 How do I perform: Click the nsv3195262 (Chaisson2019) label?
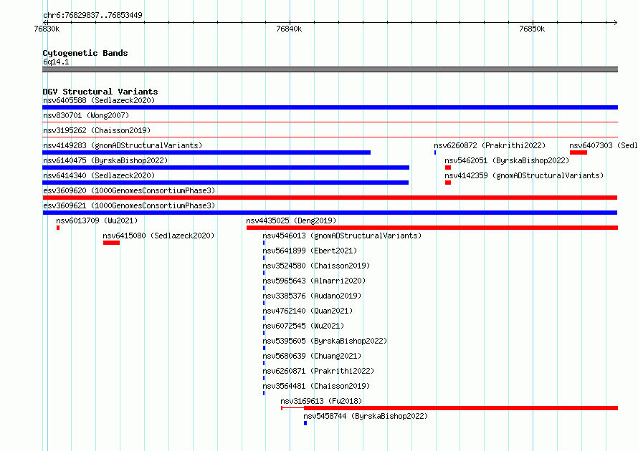coord(97,130)
